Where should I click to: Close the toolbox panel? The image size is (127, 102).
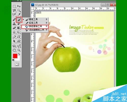point(21,1)
